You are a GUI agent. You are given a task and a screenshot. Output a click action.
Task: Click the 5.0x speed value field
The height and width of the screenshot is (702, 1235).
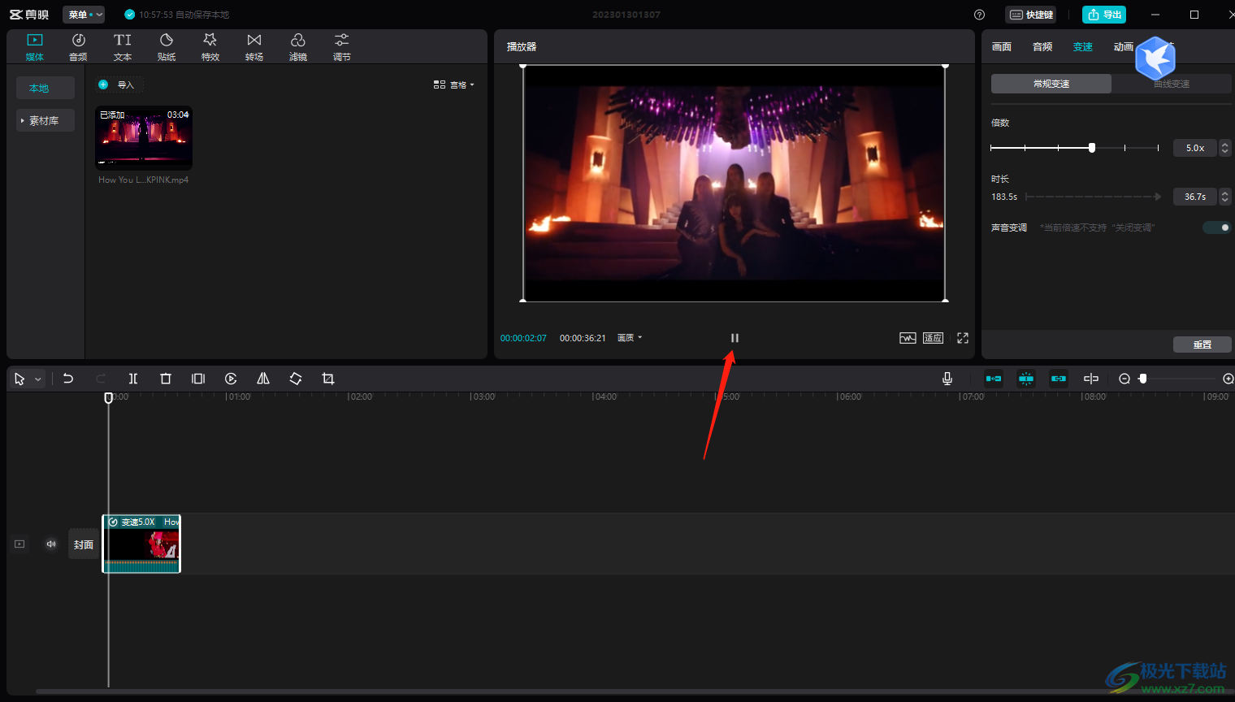1195,148
